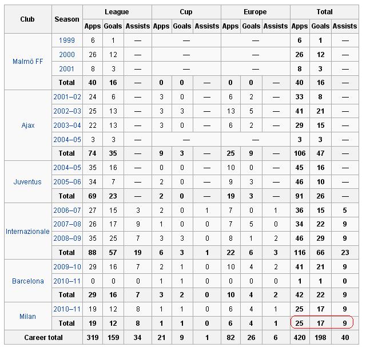This screenshot has width=366, height=348.
Task: Follow the 2002–03 season link
Action: [x=67, y=111]
